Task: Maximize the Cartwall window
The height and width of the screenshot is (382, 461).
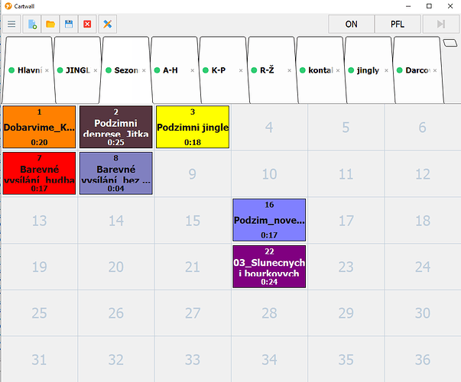Action: coord(429,6)
